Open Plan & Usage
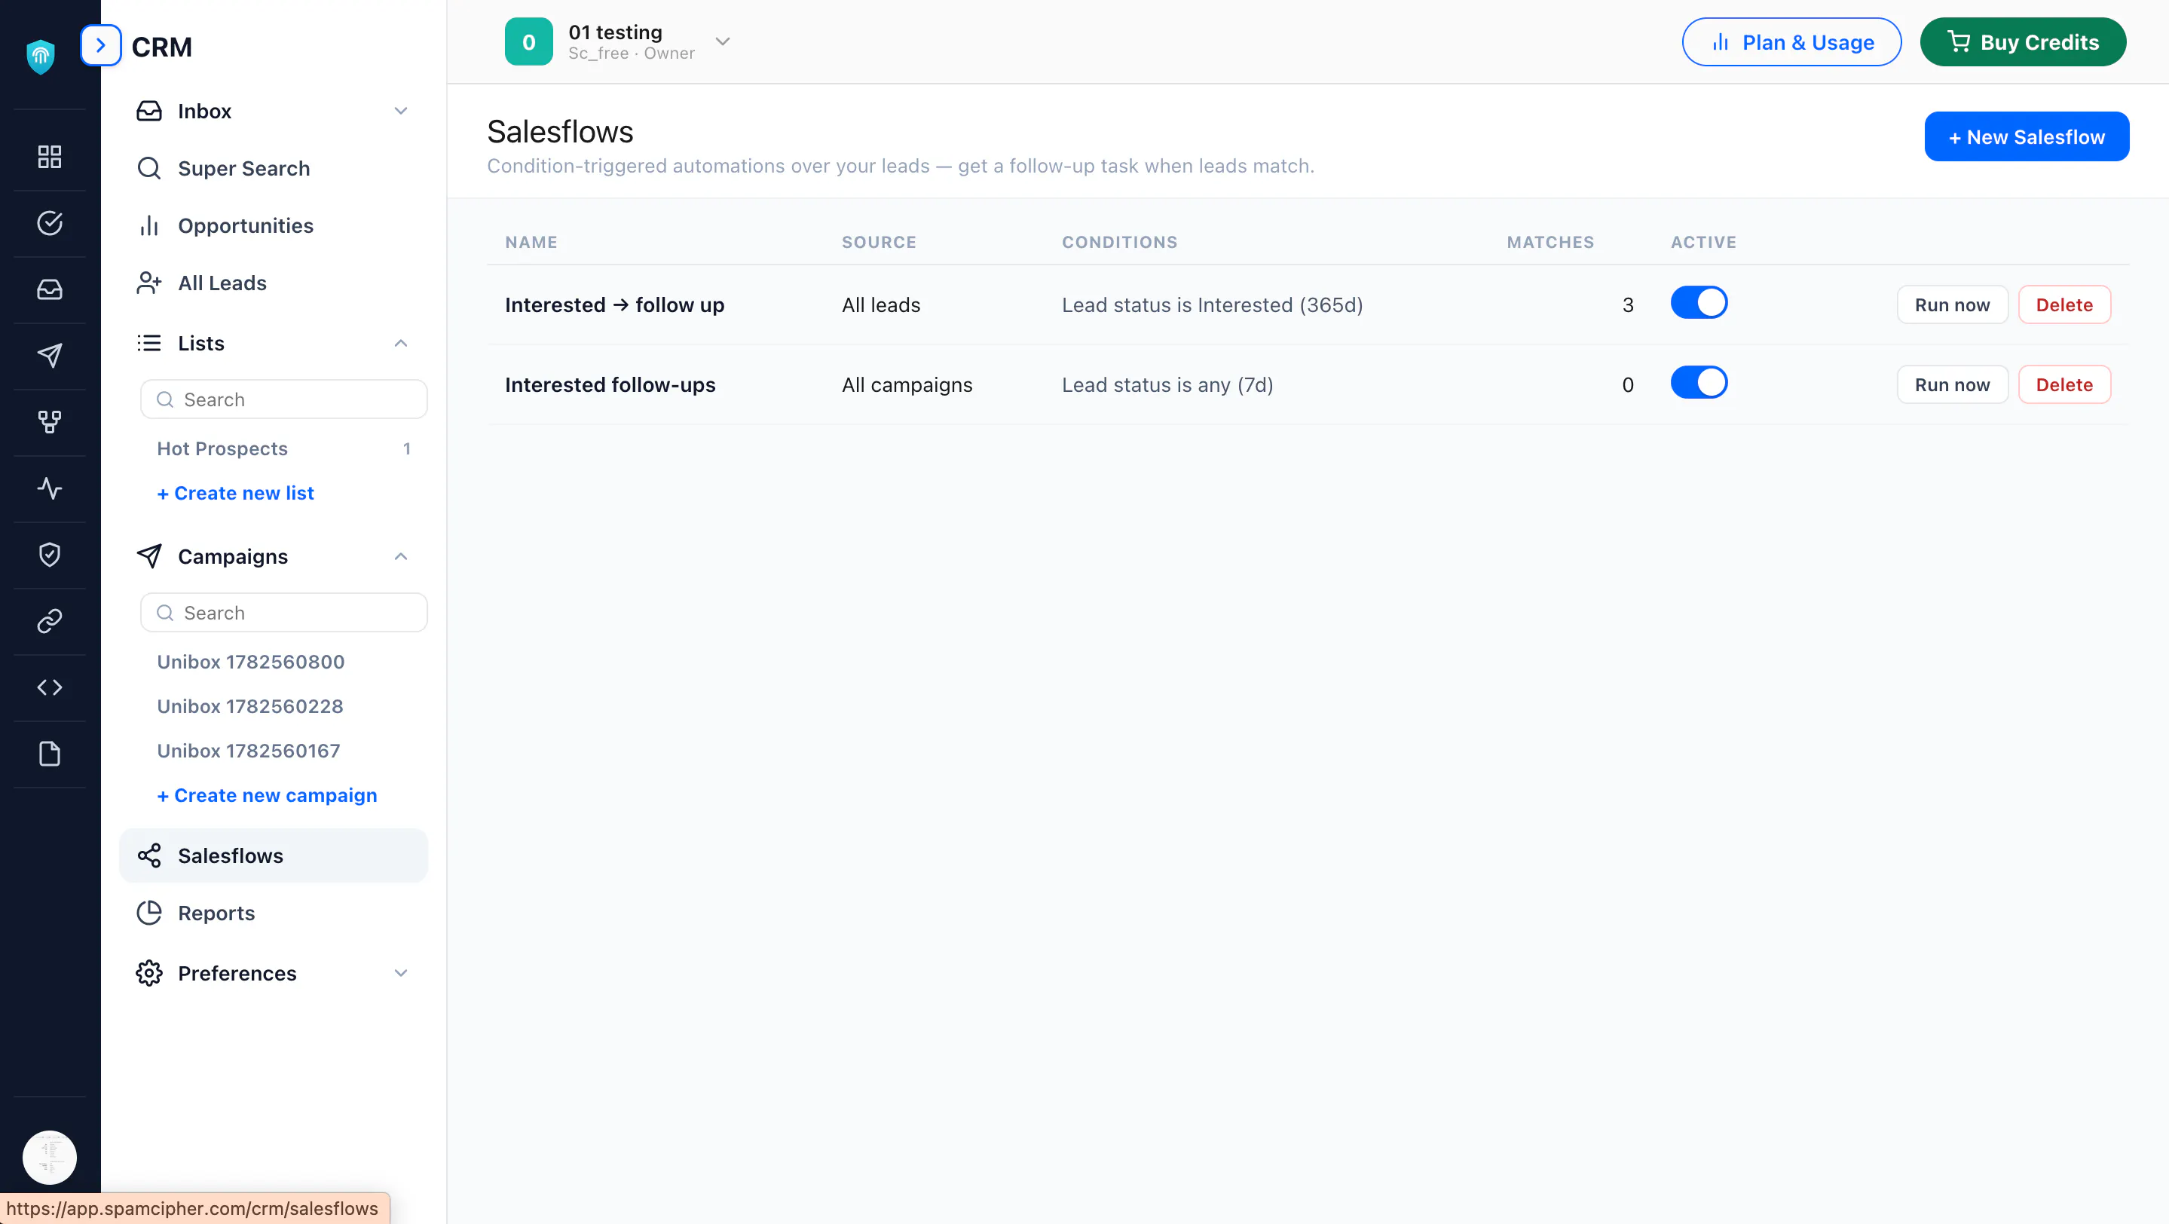The image size is (2169, 1224). coord(1791,42)
